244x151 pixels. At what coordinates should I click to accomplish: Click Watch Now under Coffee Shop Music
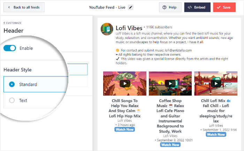coord(170,145)
